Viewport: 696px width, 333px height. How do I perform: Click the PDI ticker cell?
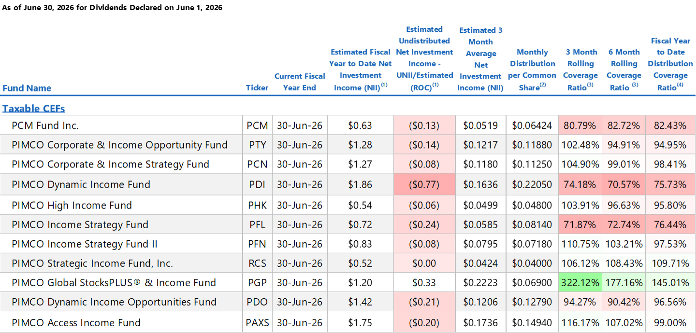257,184
